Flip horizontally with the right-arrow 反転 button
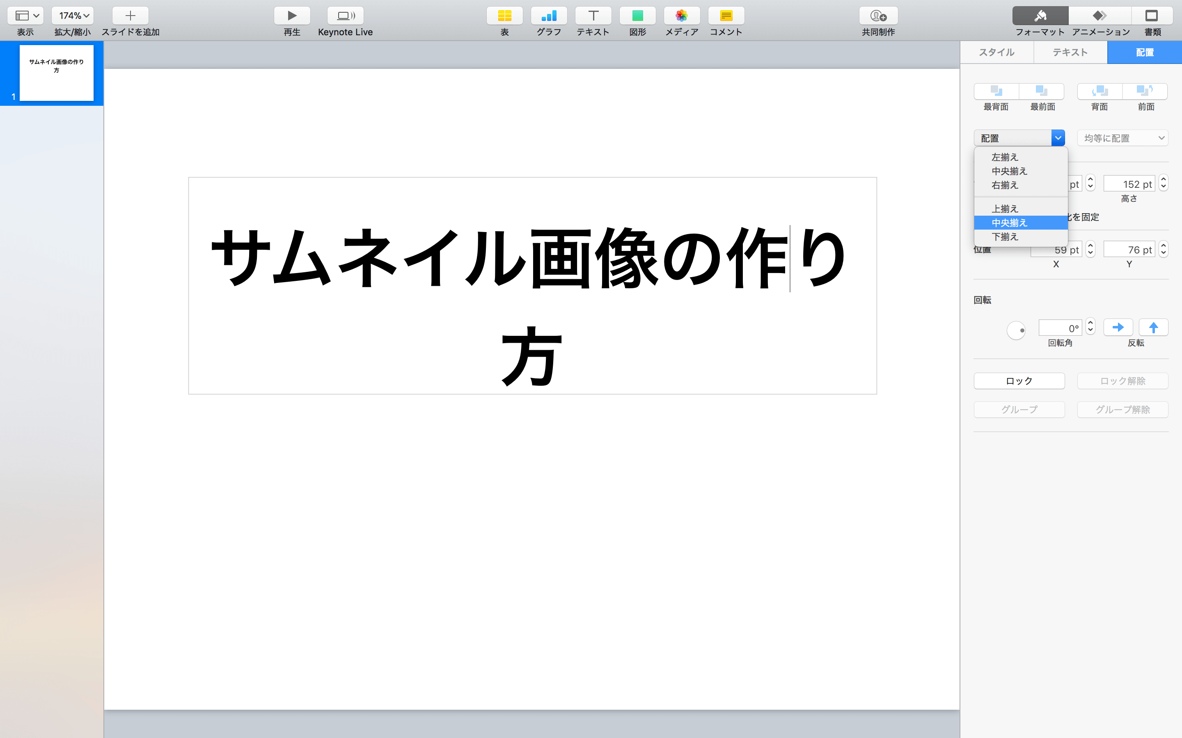The image size is (1182, 738). [1118, 327]
